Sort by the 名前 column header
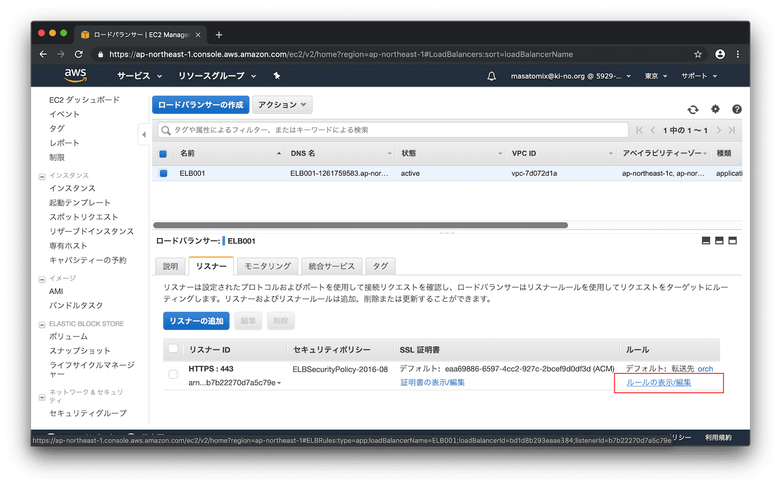 click(188, 153)
